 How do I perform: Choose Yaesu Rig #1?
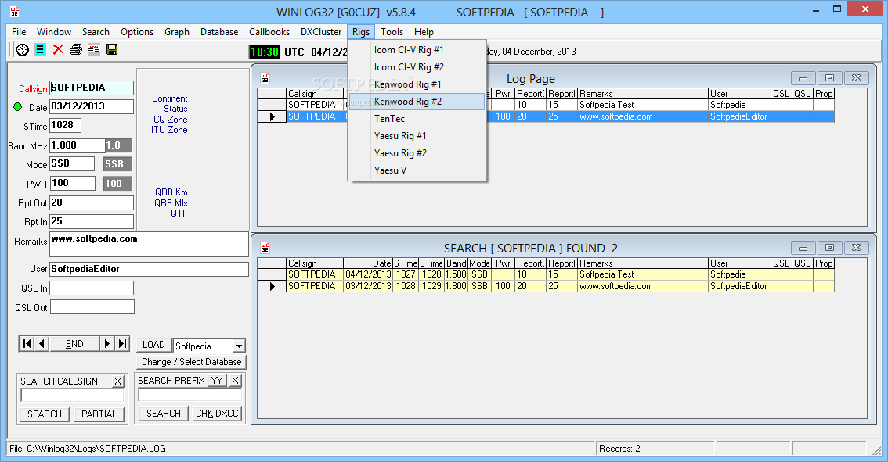(x=417, y=136)
